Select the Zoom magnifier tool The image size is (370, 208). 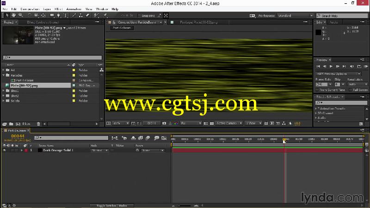pyautogui.click(x=21, y=16)
